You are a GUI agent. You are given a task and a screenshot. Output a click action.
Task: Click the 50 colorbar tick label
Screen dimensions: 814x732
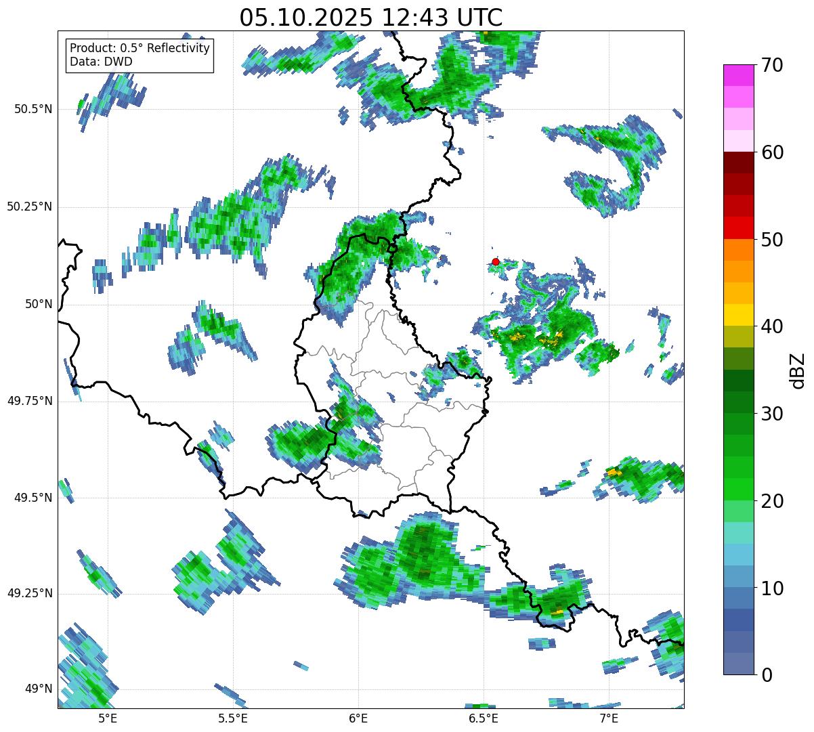click(x=771, y=240)
